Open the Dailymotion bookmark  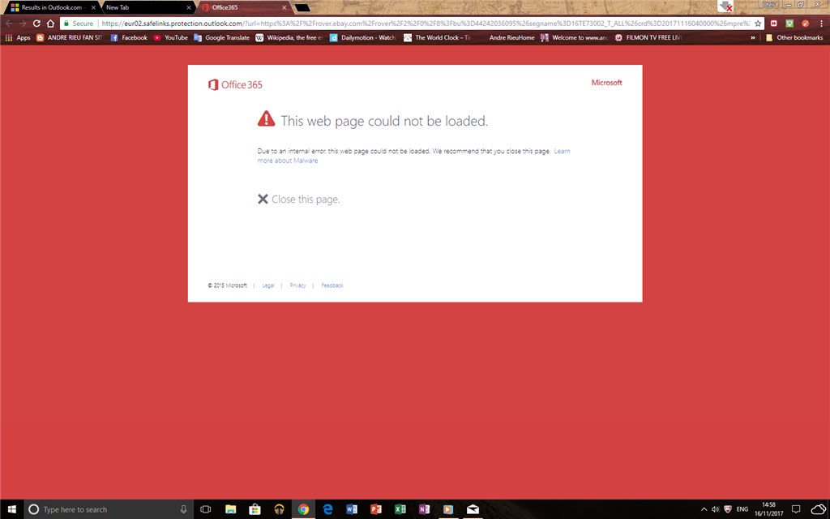click(362, 37)
